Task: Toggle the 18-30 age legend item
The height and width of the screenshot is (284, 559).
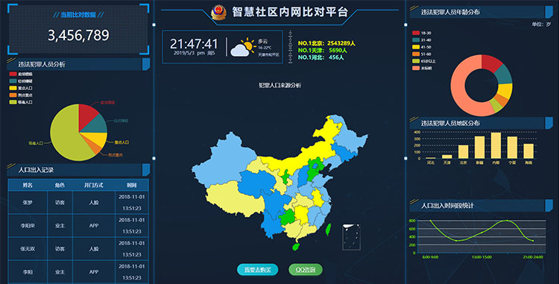Action: click(422, 33)
